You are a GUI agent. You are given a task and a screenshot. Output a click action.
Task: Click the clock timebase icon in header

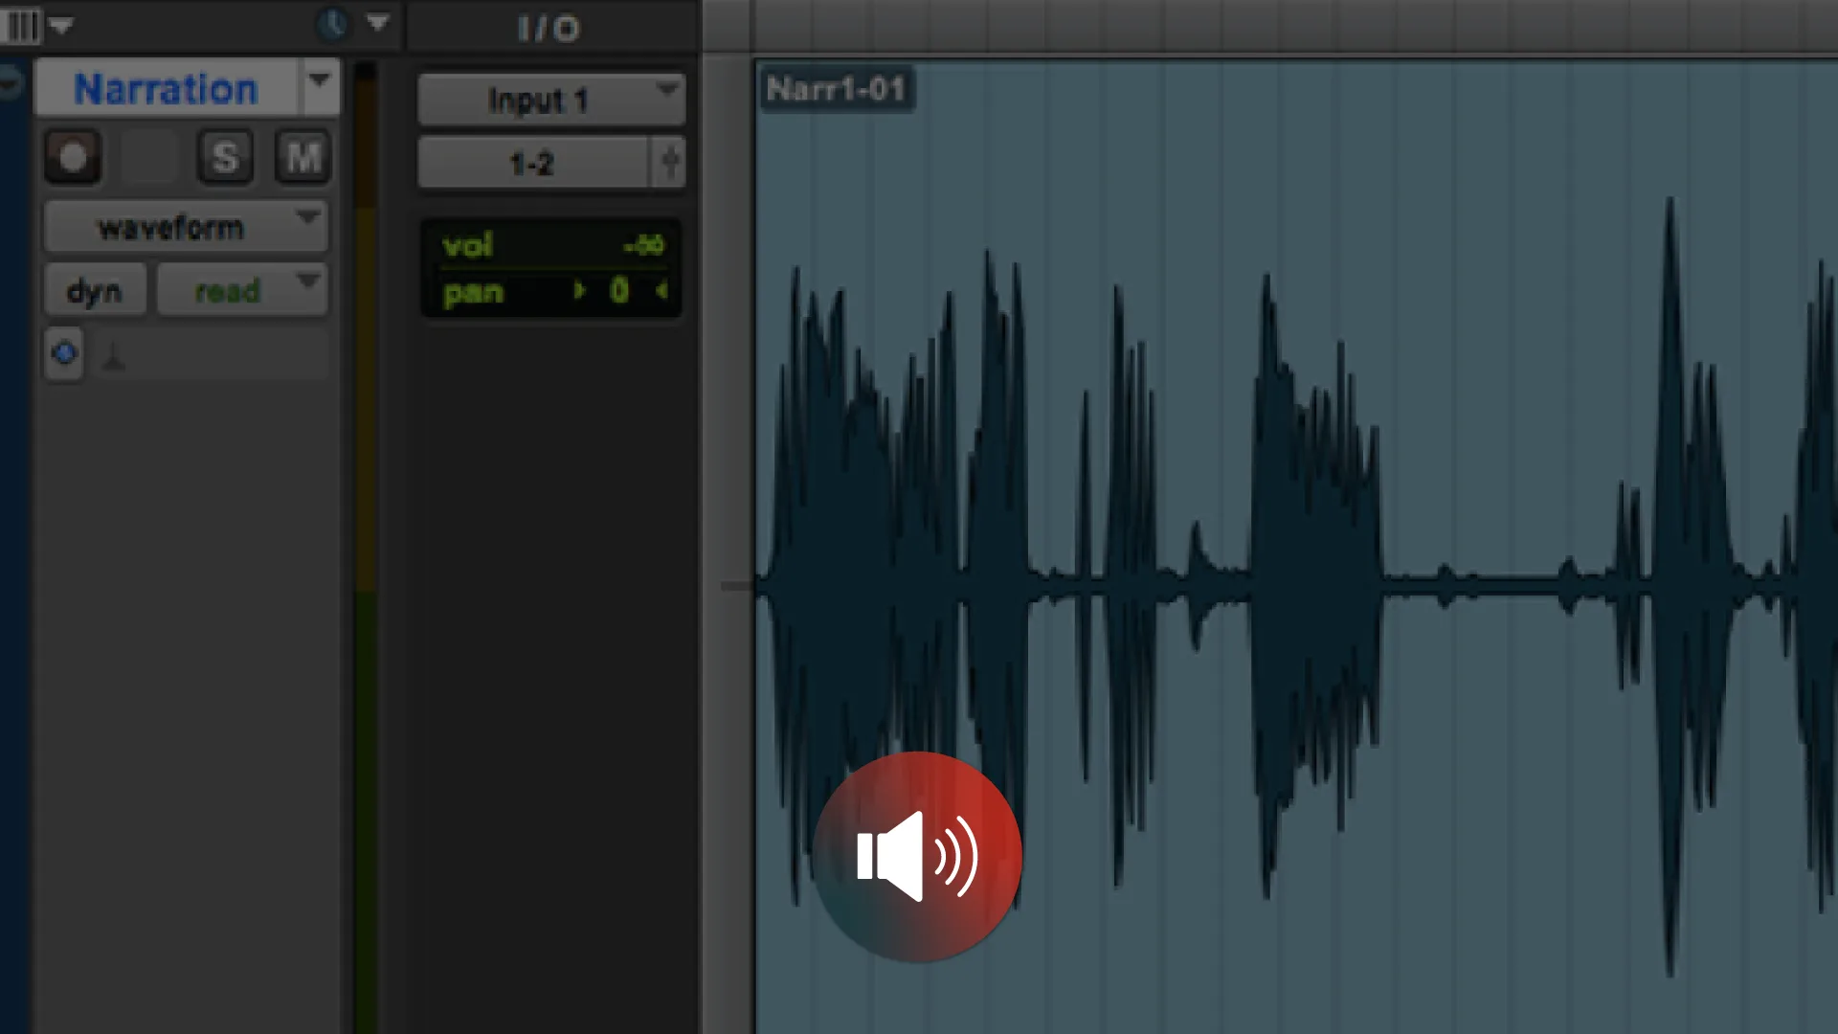click(x=332, y=24)
